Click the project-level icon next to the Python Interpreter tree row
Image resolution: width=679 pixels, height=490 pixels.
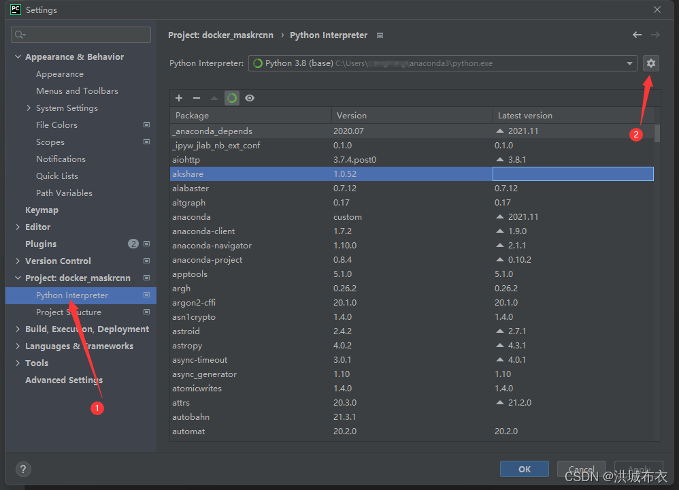coord(146,295)
